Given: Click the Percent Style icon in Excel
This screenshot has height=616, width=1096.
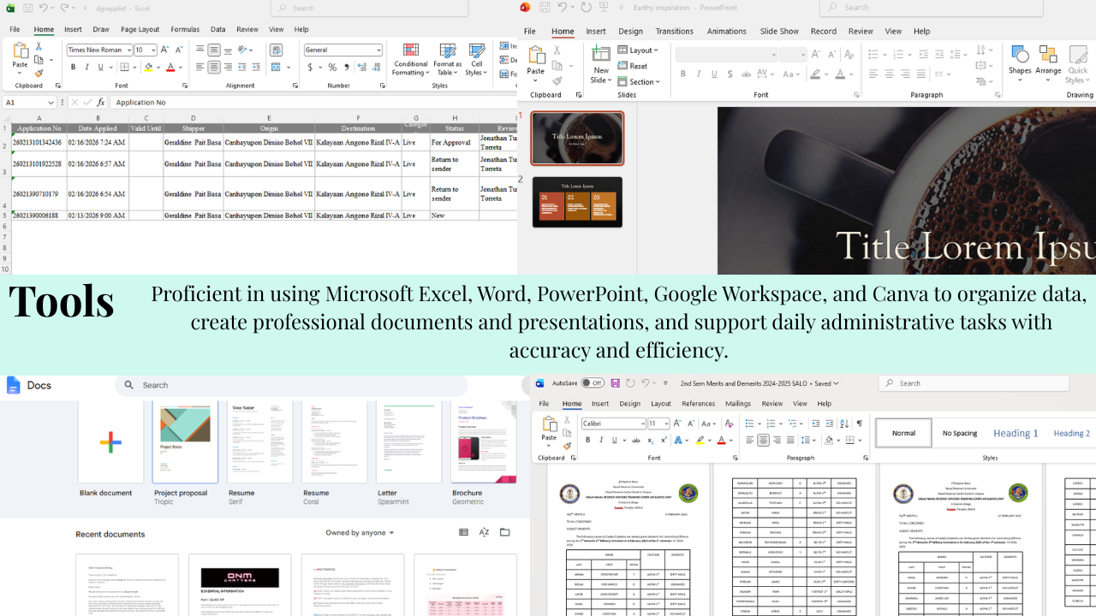Looking at the screenshot, I should 332,67.
